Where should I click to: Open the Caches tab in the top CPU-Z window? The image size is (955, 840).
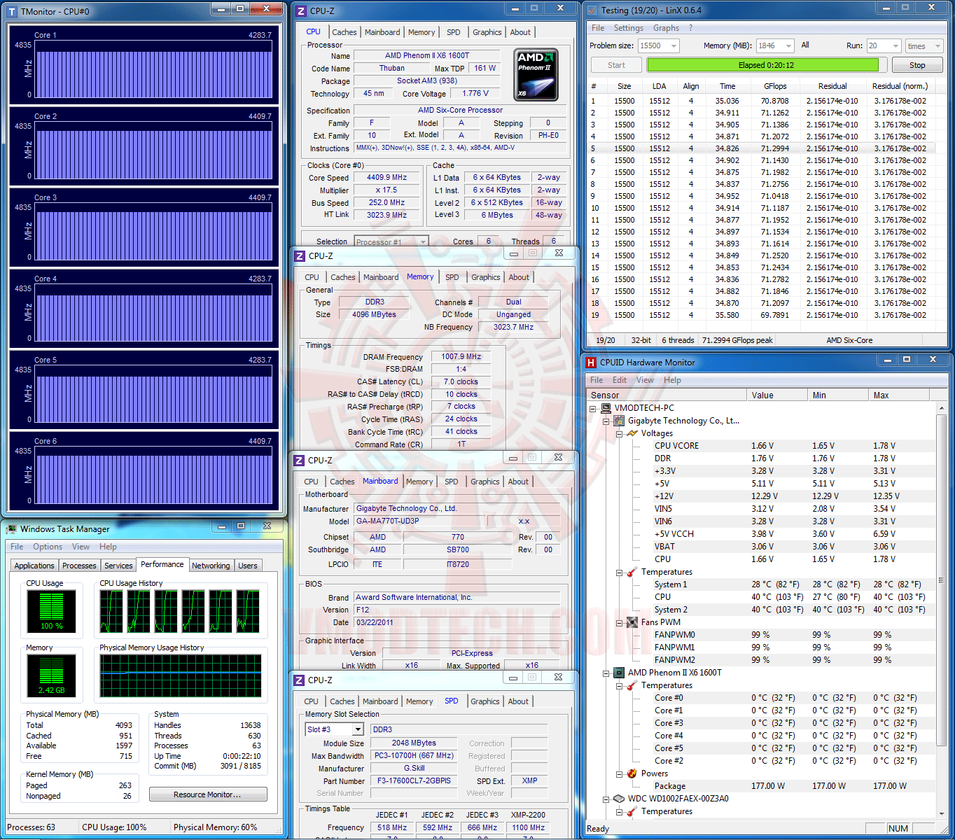click(x=344, y=32)
